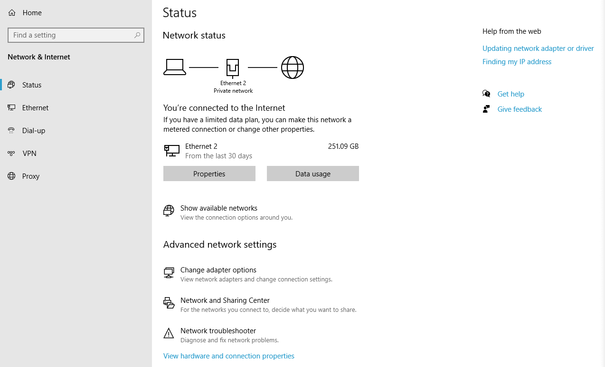The image size is (605, 367).
Task: Click the Give feedback icon
Action: (486, 108)
